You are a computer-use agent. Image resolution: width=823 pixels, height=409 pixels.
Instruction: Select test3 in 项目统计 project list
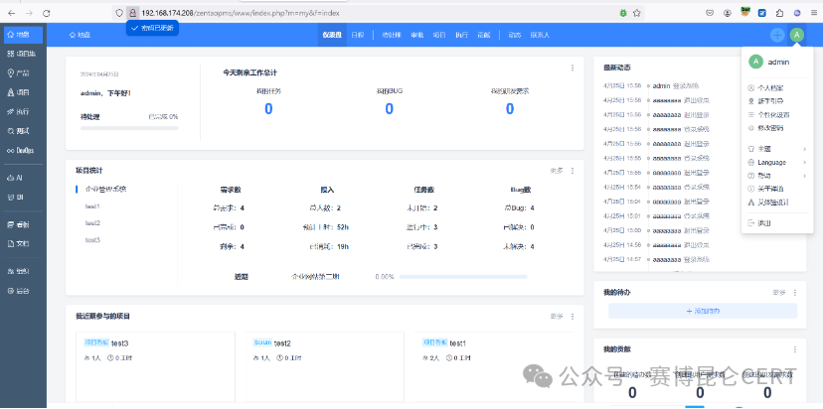(x=92, y=239)
